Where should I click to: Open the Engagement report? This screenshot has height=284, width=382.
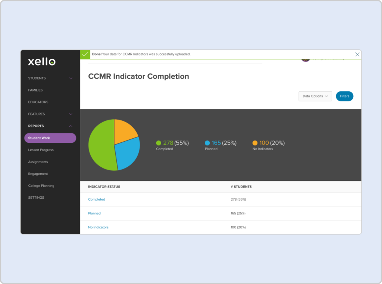click(x=38, y=174)
